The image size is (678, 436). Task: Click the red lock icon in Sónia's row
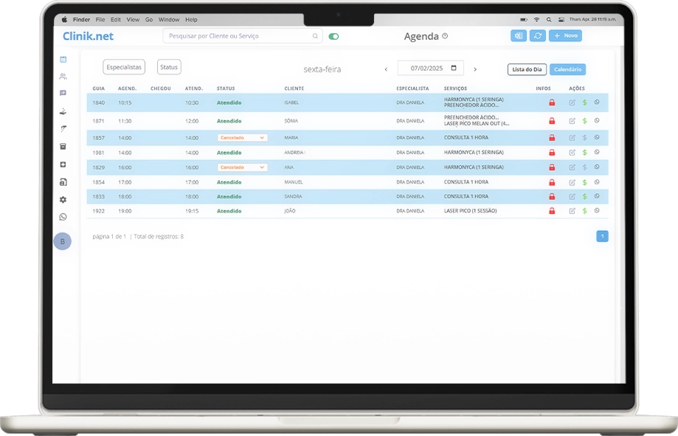click(552, 121)
